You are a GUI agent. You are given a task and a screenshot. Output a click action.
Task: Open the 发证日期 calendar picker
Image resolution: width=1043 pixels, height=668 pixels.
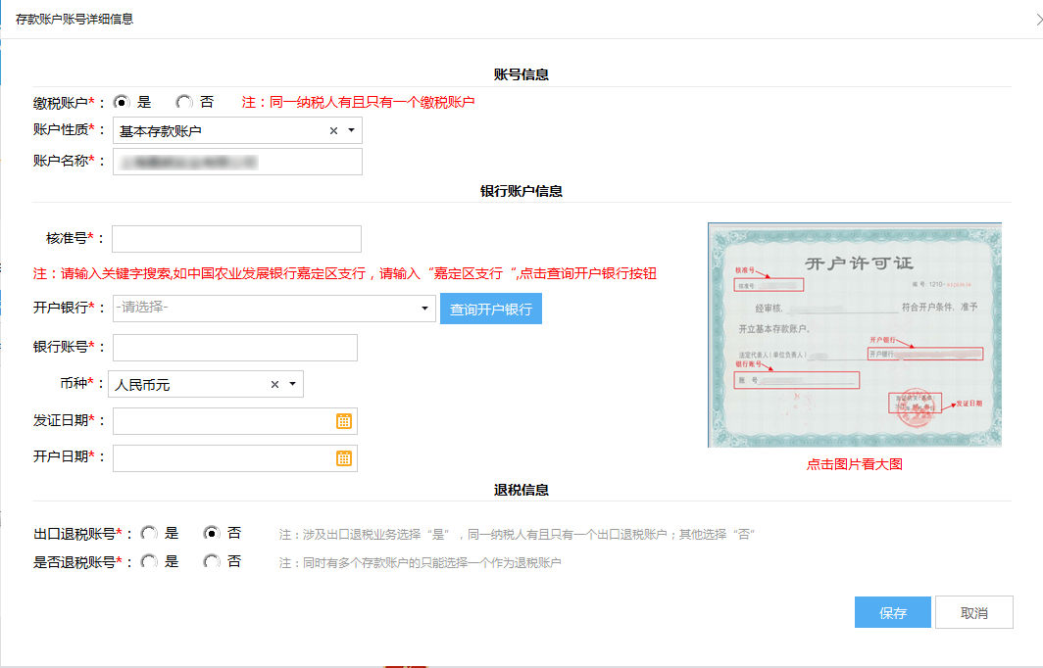[x=345, y=420]
